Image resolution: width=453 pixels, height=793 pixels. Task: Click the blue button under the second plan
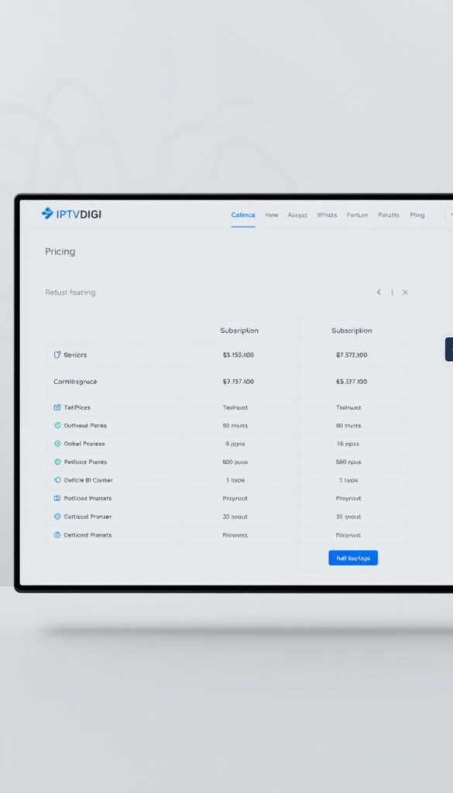pos(353,558)
